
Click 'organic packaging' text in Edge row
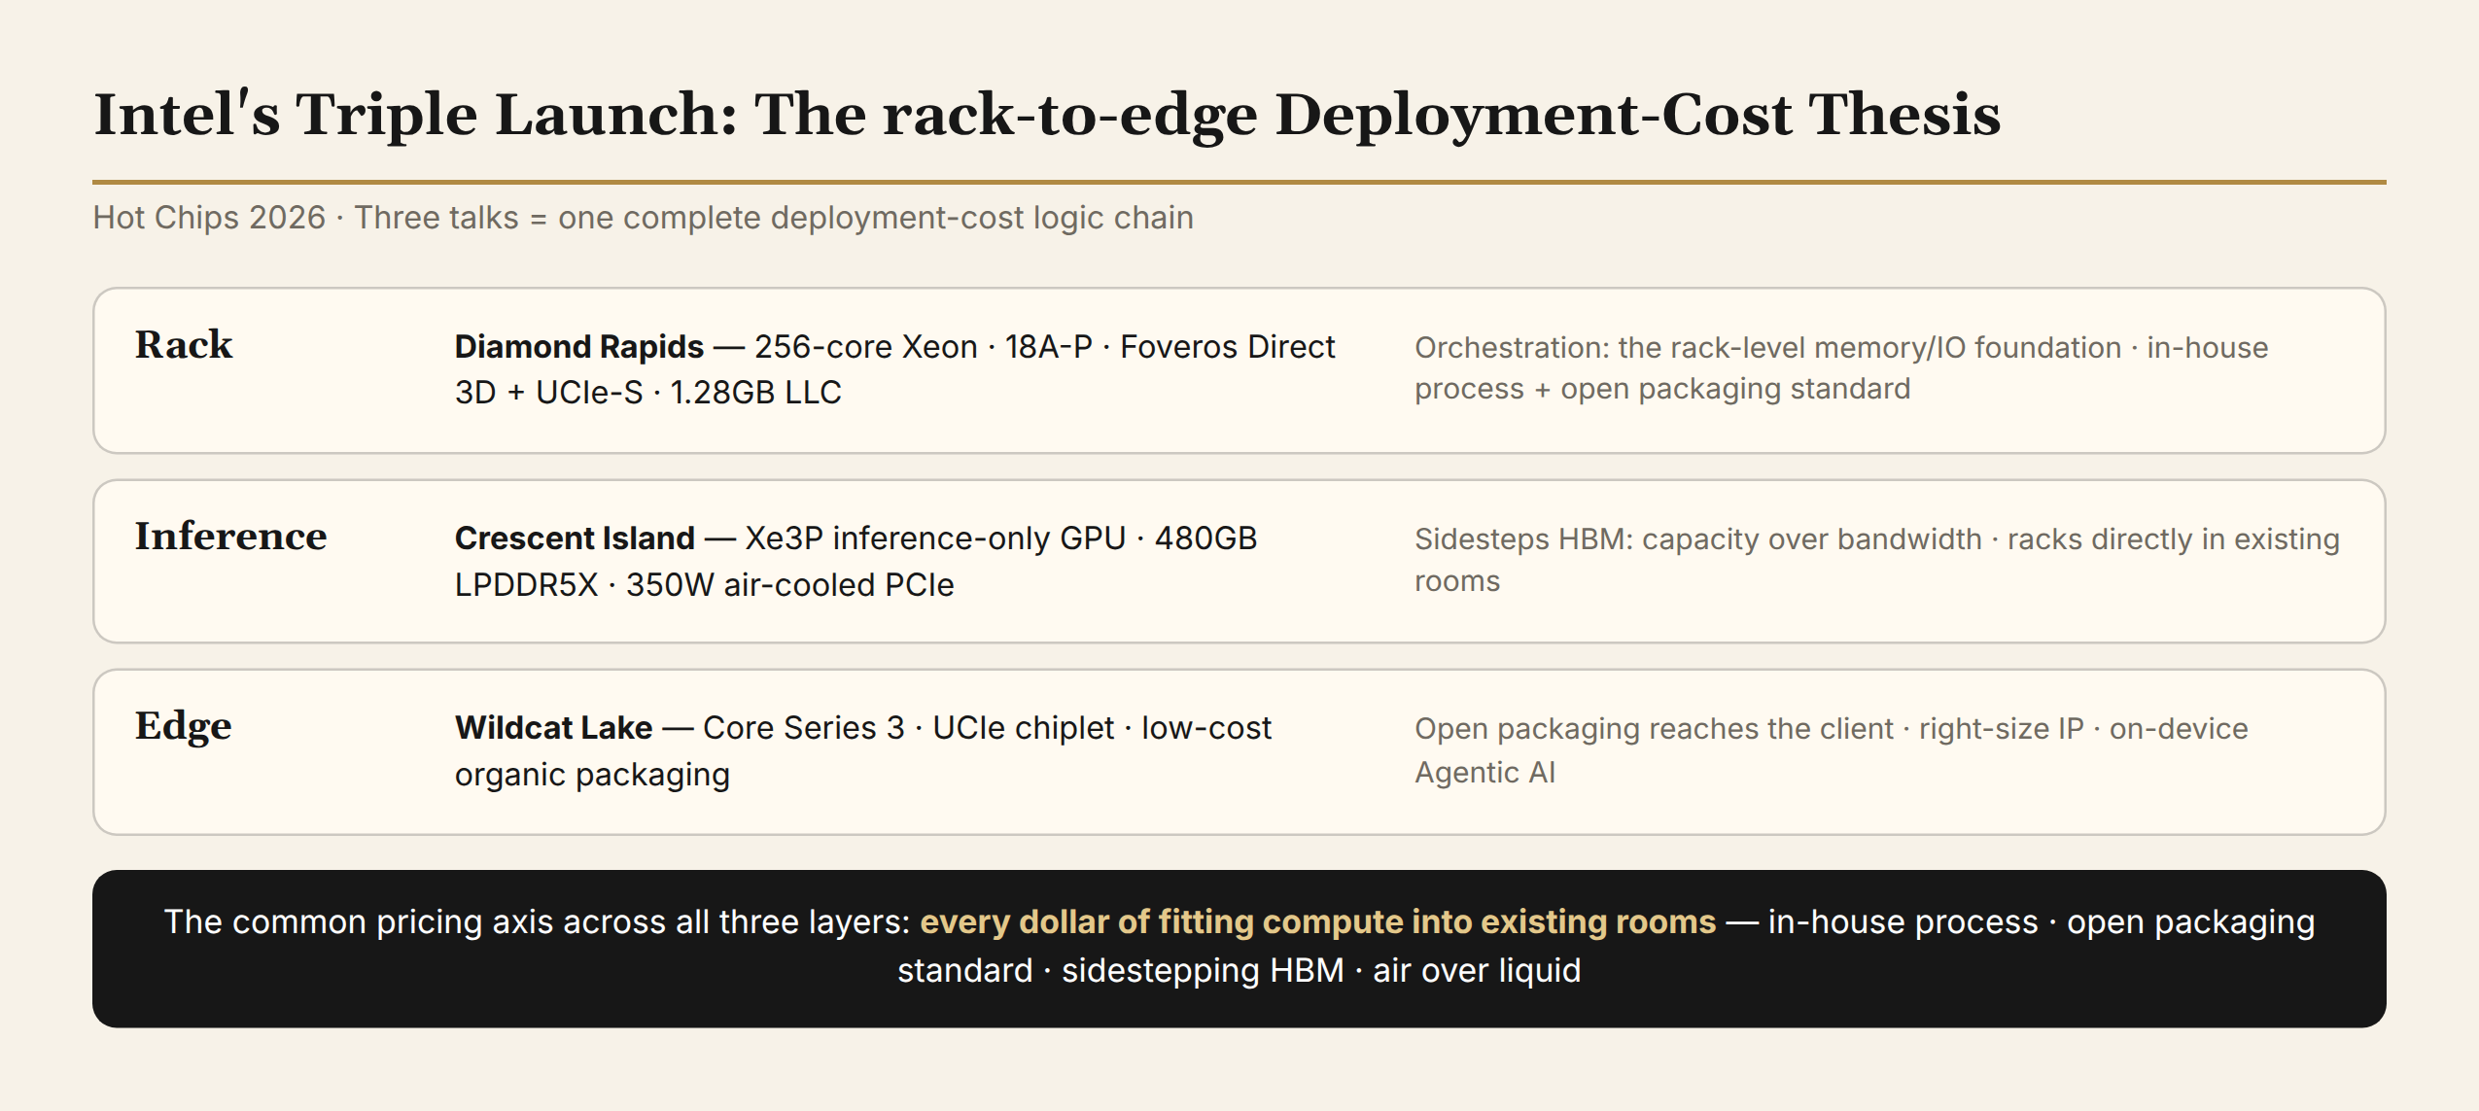[x=592, y=774]
